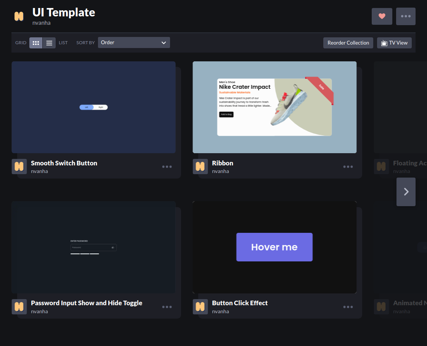Screen dimensions: 427x346
Task: Switch to grid view layout
Action: tap(36, 43)
